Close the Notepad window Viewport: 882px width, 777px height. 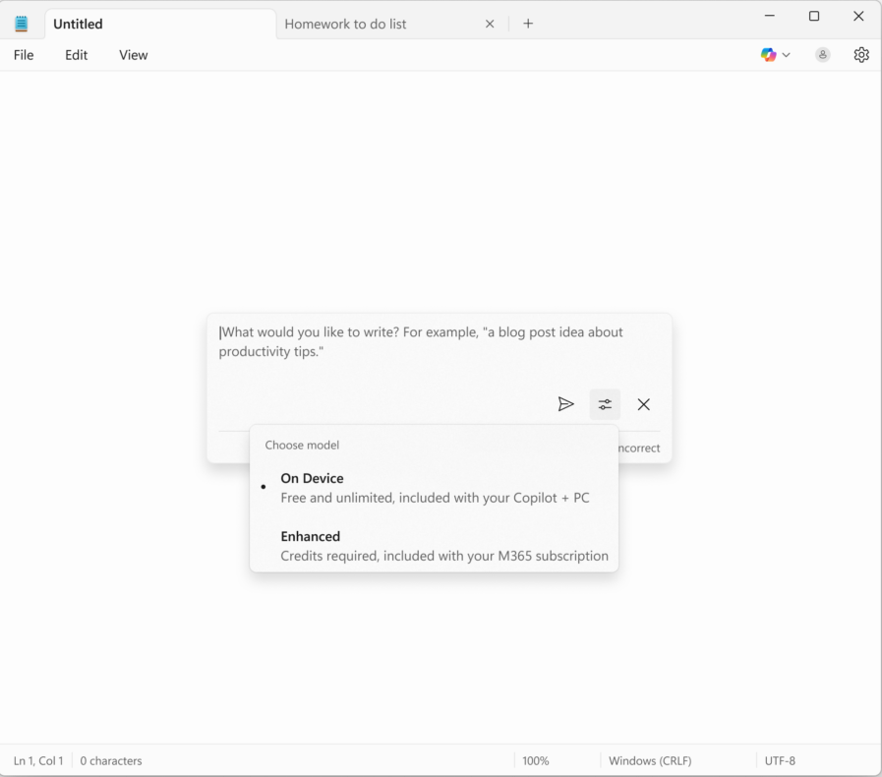point(858,16)
